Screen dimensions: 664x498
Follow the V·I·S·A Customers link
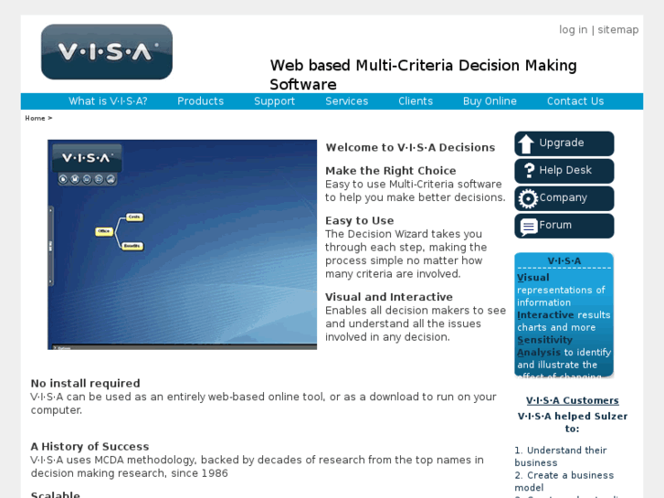click(x=572, y=400)
